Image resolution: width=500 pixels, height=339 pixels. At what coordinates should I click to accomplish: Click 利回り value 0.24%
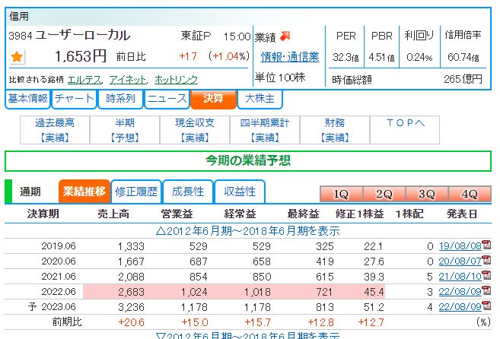419,58
